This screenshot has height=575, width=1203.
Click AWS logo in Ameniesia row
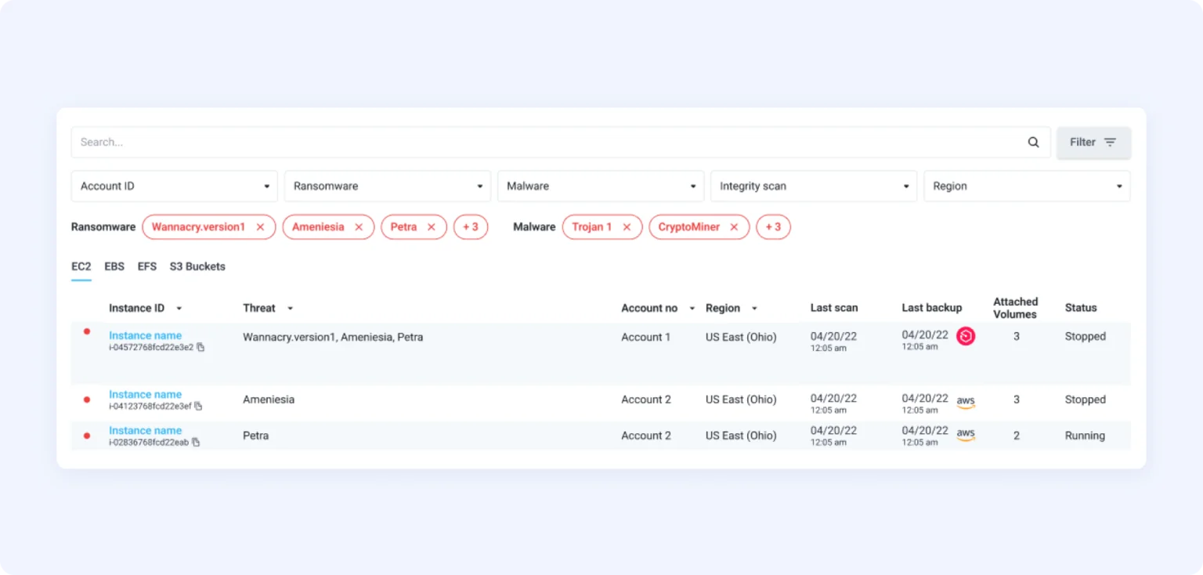coord(966,402)
